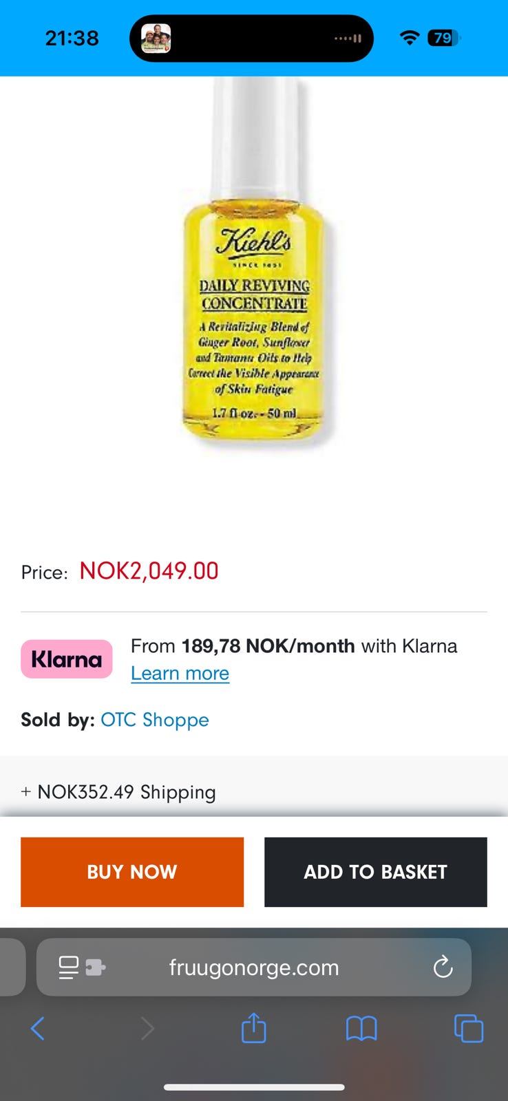508x1101 pixels.
Task: Tap the fruugonorge.com address field
Action: [x=254, y=968]
